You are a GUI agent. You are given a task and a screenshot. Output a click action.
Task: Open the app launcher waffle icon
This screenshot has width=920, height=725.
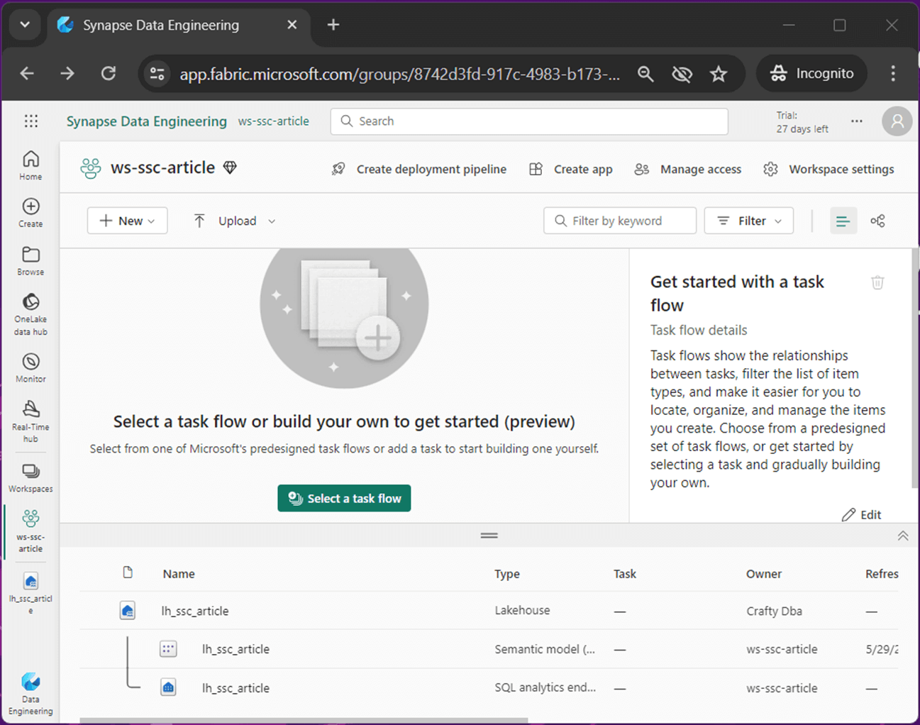coord(31,121)
